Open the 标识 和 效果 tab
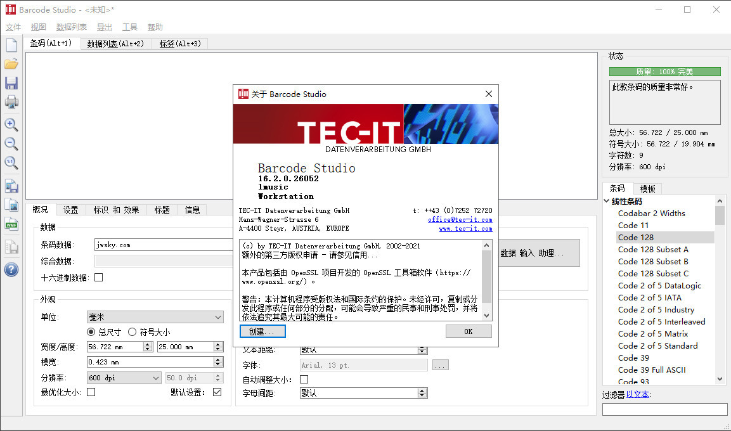The image size is (731, 431). point(116,210)
